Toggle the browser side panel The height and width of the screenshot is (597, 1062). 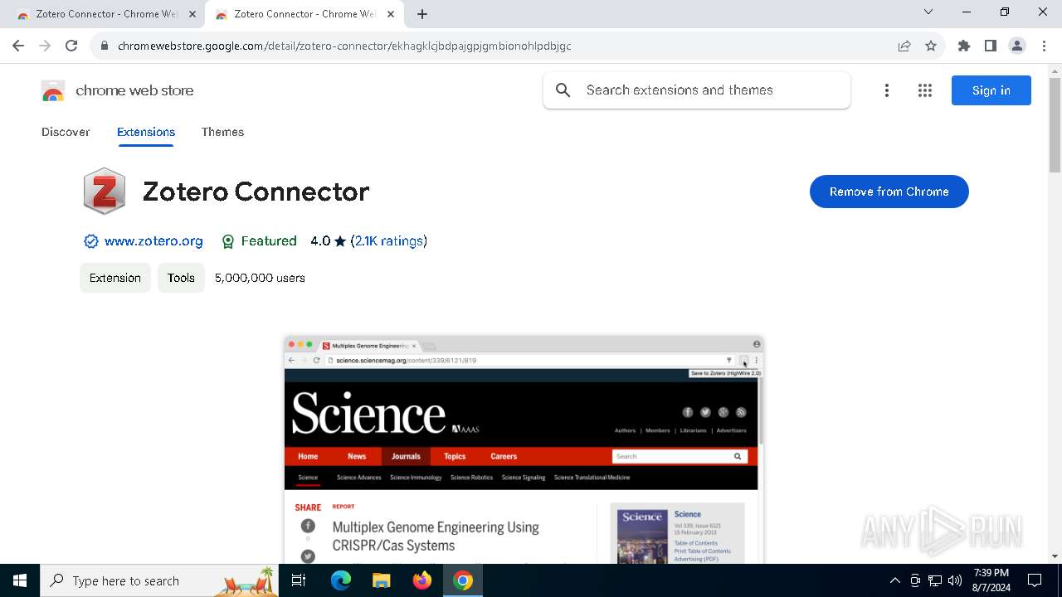coord(991,46)
